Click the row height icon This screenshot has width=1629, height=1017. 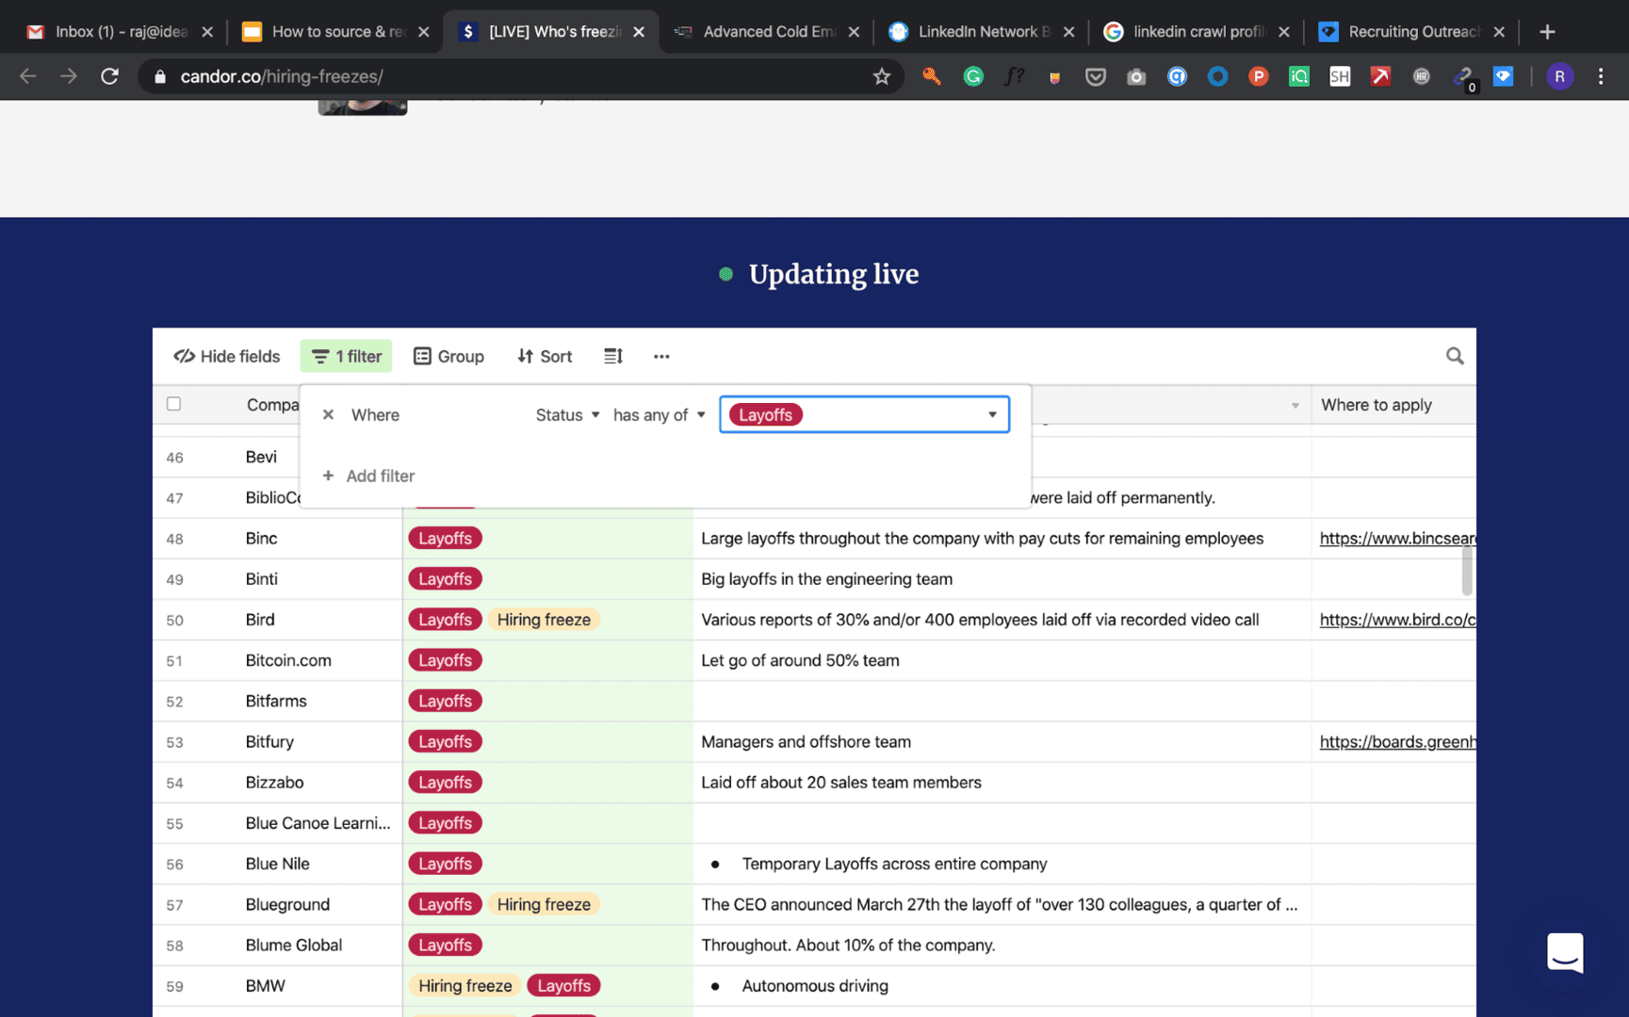point(613,356)
